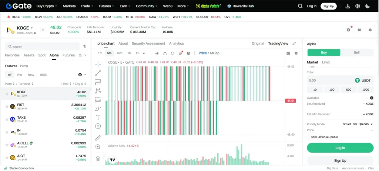Viewport: 379px width, 171px height.
Task: Open the Alpha Points link
Action: pos(208,6)
